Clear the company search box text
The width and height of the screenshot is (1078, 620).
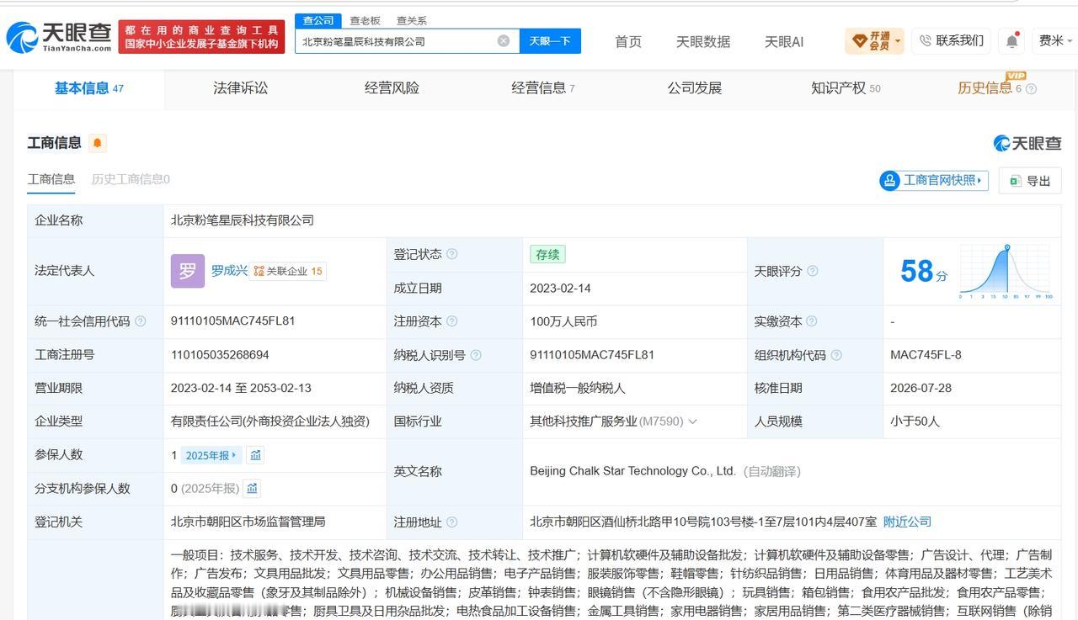[x=504, y=40]
